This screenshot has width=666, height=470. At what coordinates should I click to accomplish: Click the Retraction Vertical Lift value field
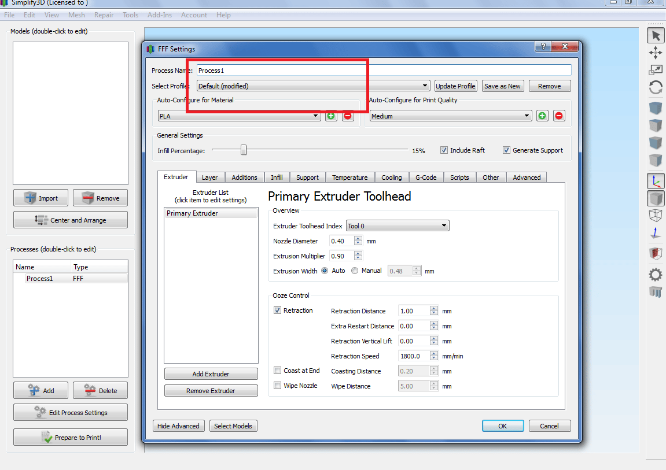pyautogui.click(x=414, y=341)
